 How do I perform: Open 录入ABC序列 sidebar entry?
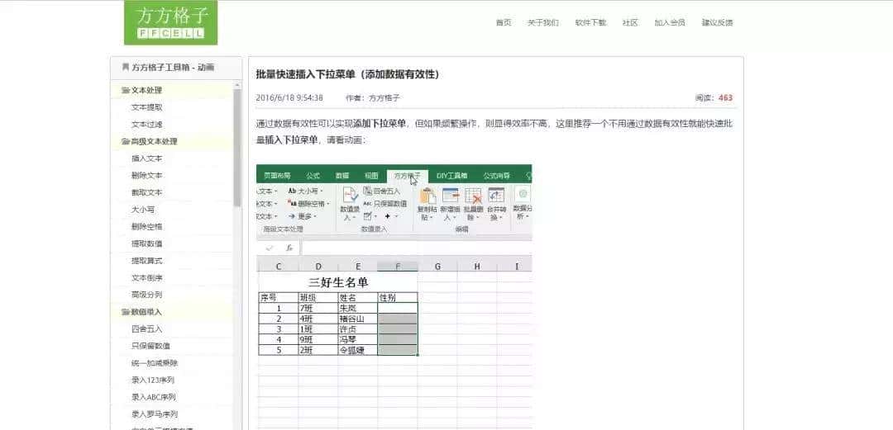pos(153,397)
